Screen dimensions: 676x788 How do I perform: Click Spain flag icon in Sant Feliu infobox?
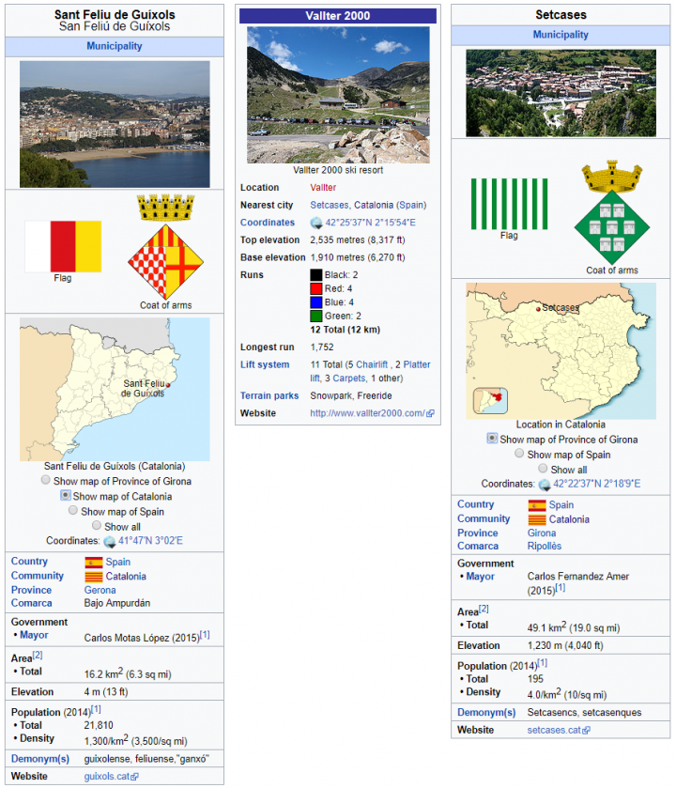(94, 562)
